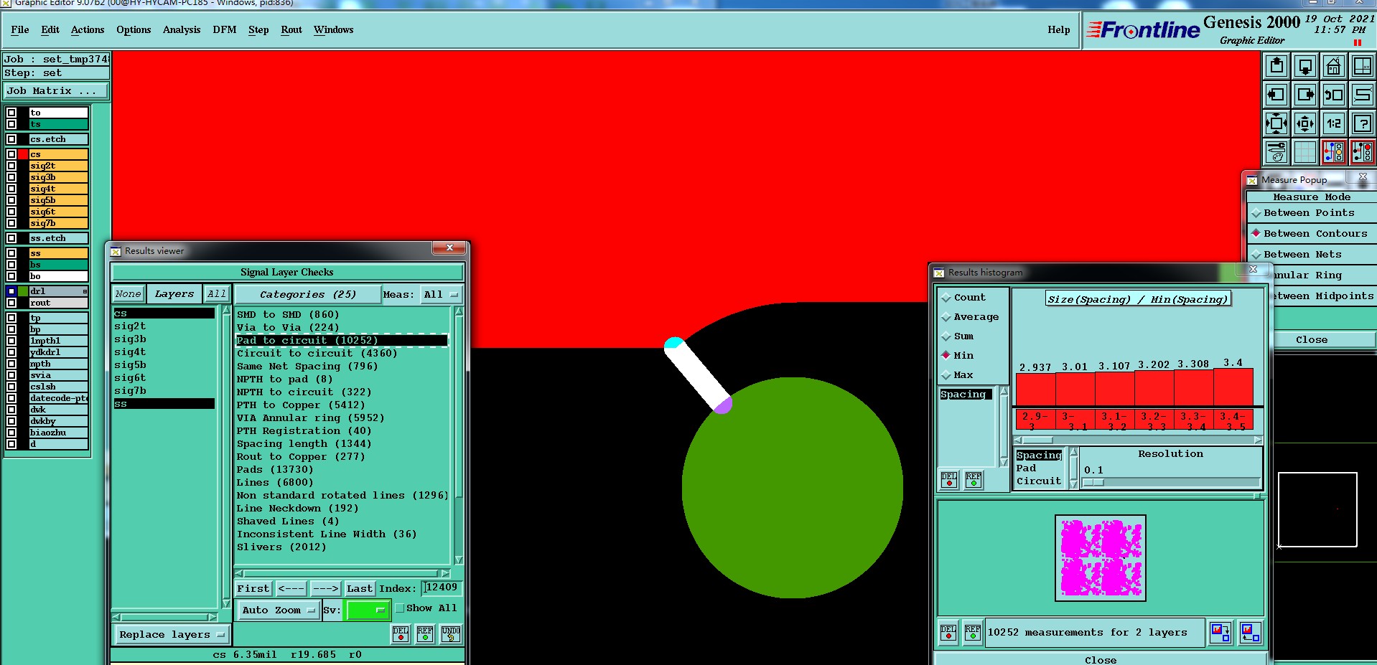Open the Actions menu
Viewport: 1377px width, 665px height.
tap(88, 30)
